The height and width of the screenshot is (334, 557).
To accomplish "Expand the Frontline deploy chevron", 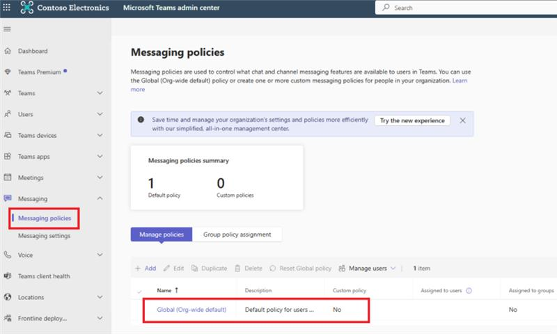I will click(100, 318).
